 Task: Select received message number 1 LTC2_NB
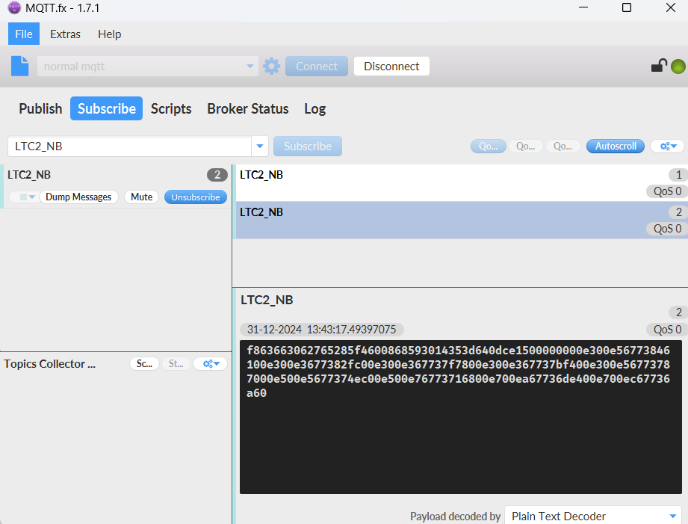pos(460,183)
